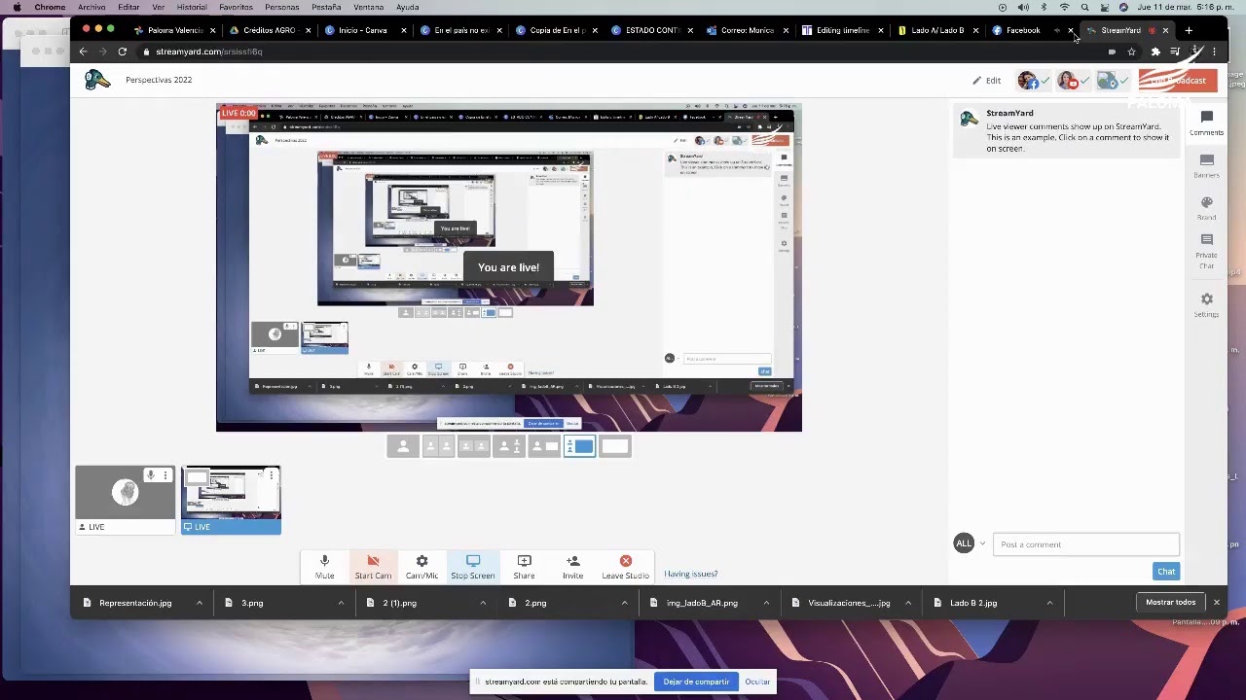The image size is (1246, 700).
Task: Focus the Post a comment field
Action: [1085, 544]
